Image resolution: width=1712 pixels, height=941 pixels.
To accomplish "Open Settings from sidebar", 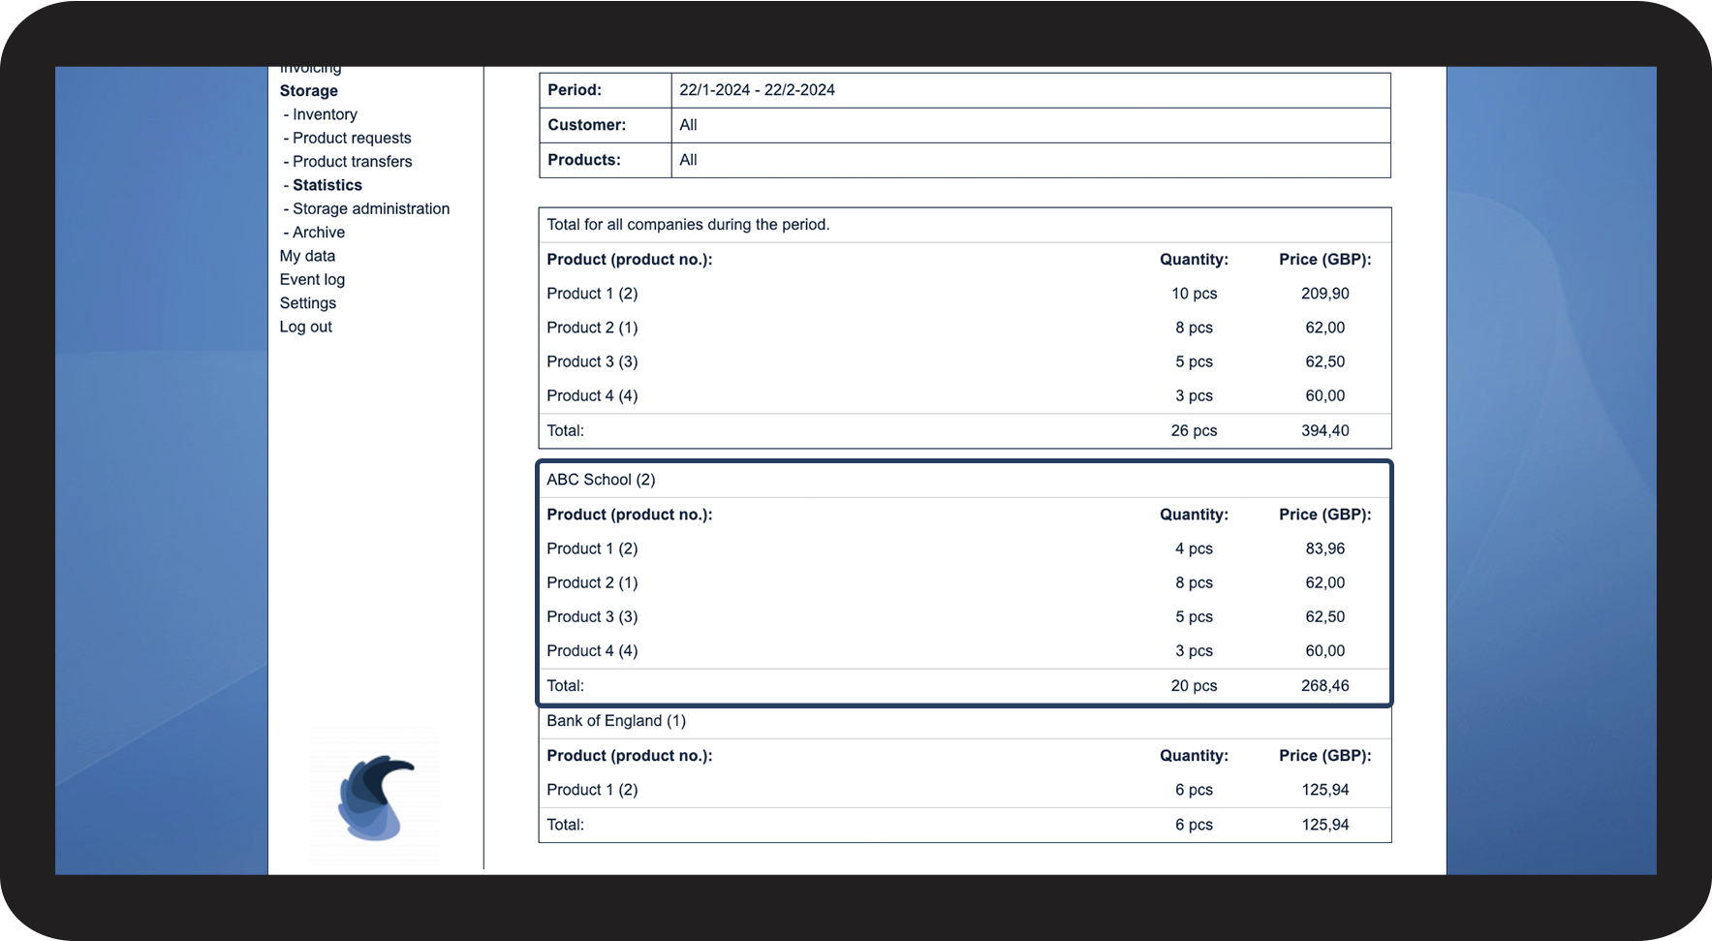I will click(x=307, y=303).
